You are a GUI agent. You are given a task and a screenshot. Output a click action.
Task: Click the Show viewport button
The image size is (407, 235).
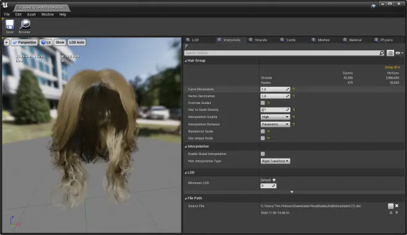point(60,42)
